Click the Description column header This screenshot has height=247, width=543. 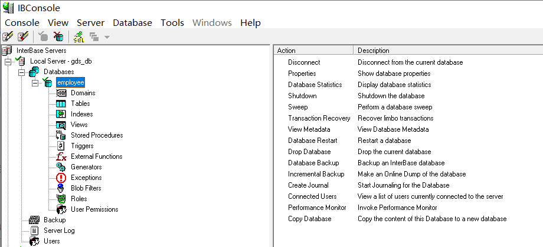(449, 51)
